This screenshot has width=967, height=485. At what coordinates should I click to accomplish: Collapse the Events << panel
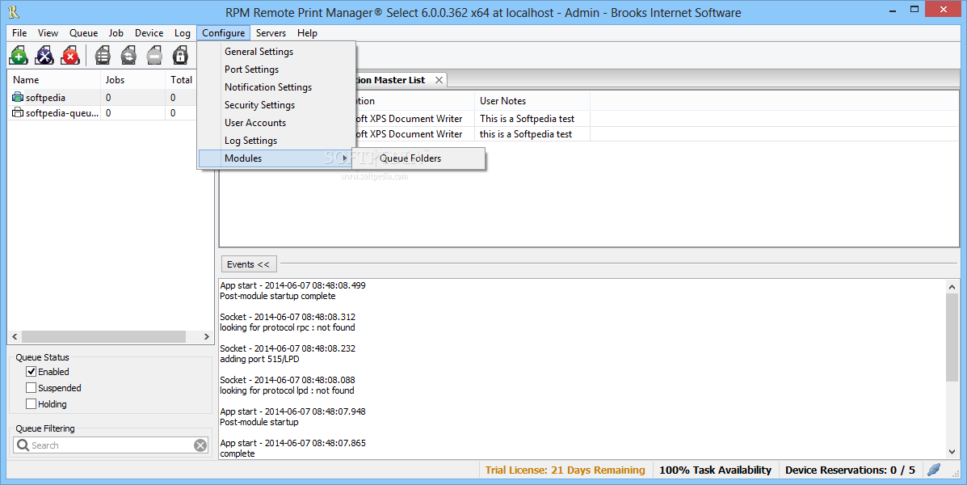tap(249, 264)
